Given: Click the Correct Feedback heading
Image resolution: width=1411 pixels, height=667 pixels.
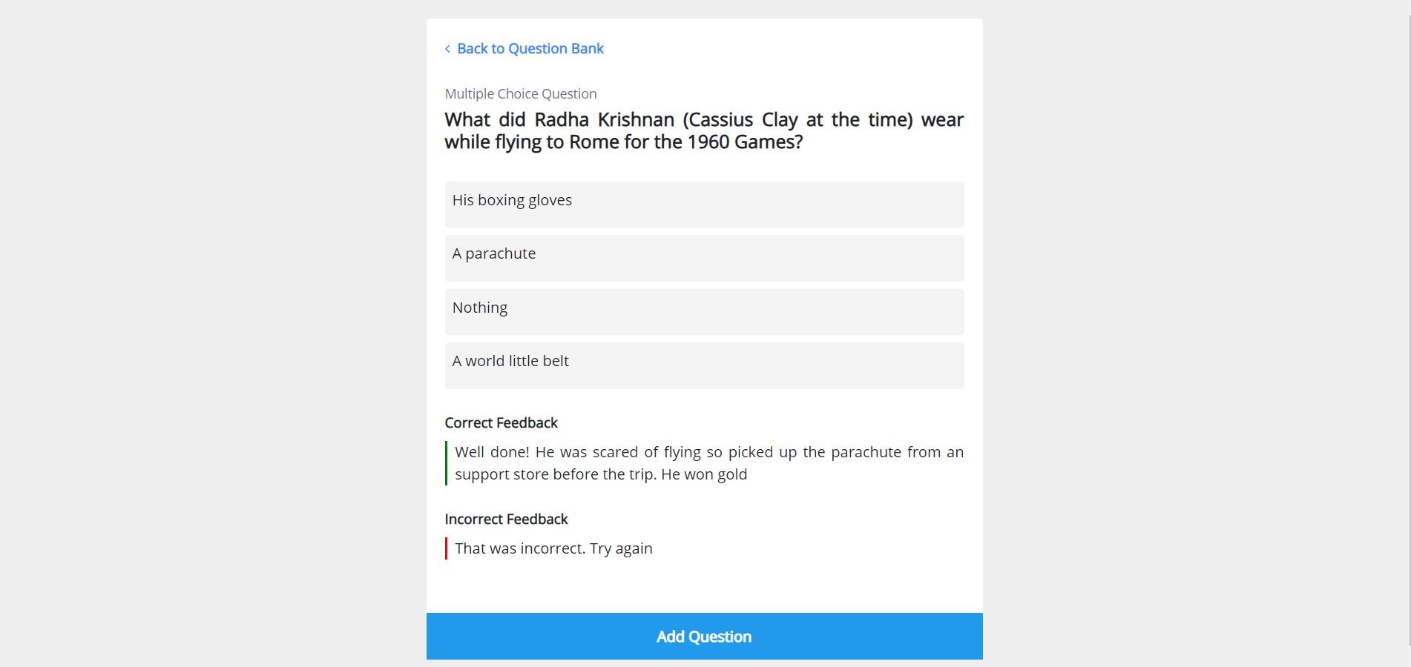Looking at the screenshot, I should [501, 422].
